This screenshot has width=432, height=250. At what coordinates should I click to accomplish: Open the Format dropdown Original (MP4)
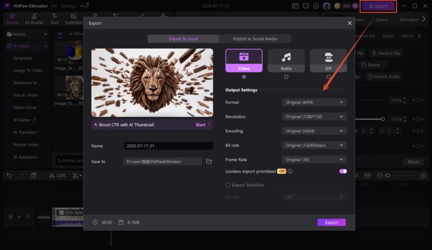314,102
